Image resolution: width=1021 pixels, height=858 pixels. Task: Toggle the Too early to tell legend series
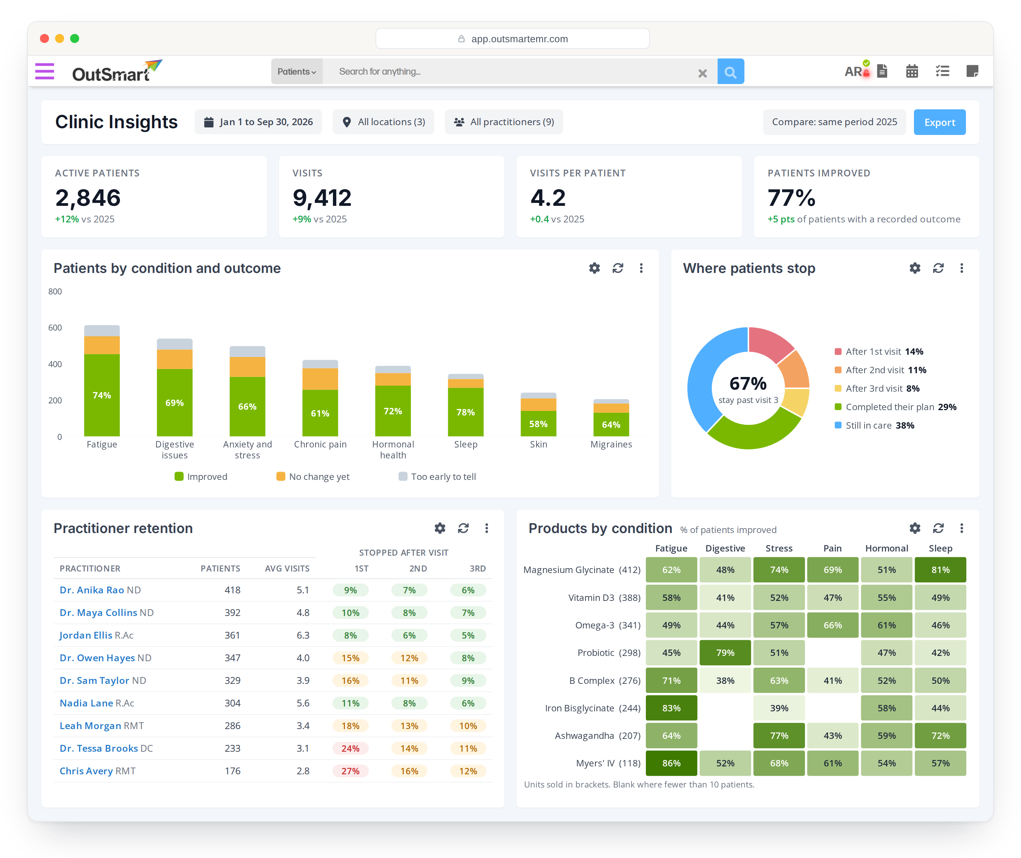pos(437,476)
